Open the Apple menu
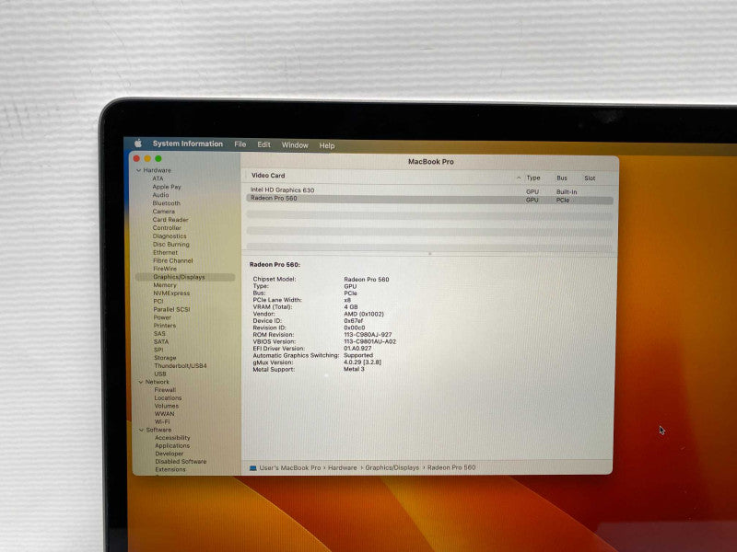The width and height of the screenshot is (737, 552). 138,144
